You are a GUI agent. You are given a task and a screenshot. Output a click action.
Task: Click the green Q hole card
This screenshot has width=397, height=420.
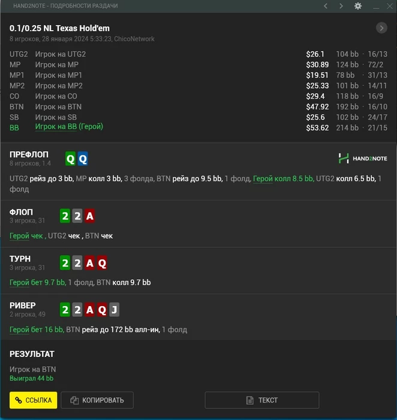70,159
